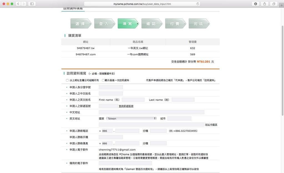Click the 填寫 active step arrow
Viewport: 284px width, 173px height.
128,23
